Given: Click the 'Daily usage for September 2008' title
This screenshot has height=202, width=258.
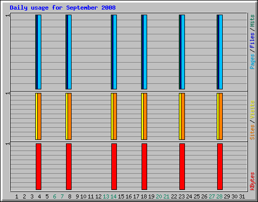Looking at the screenshot, I should pyautogui.click(x=62, y=8).
